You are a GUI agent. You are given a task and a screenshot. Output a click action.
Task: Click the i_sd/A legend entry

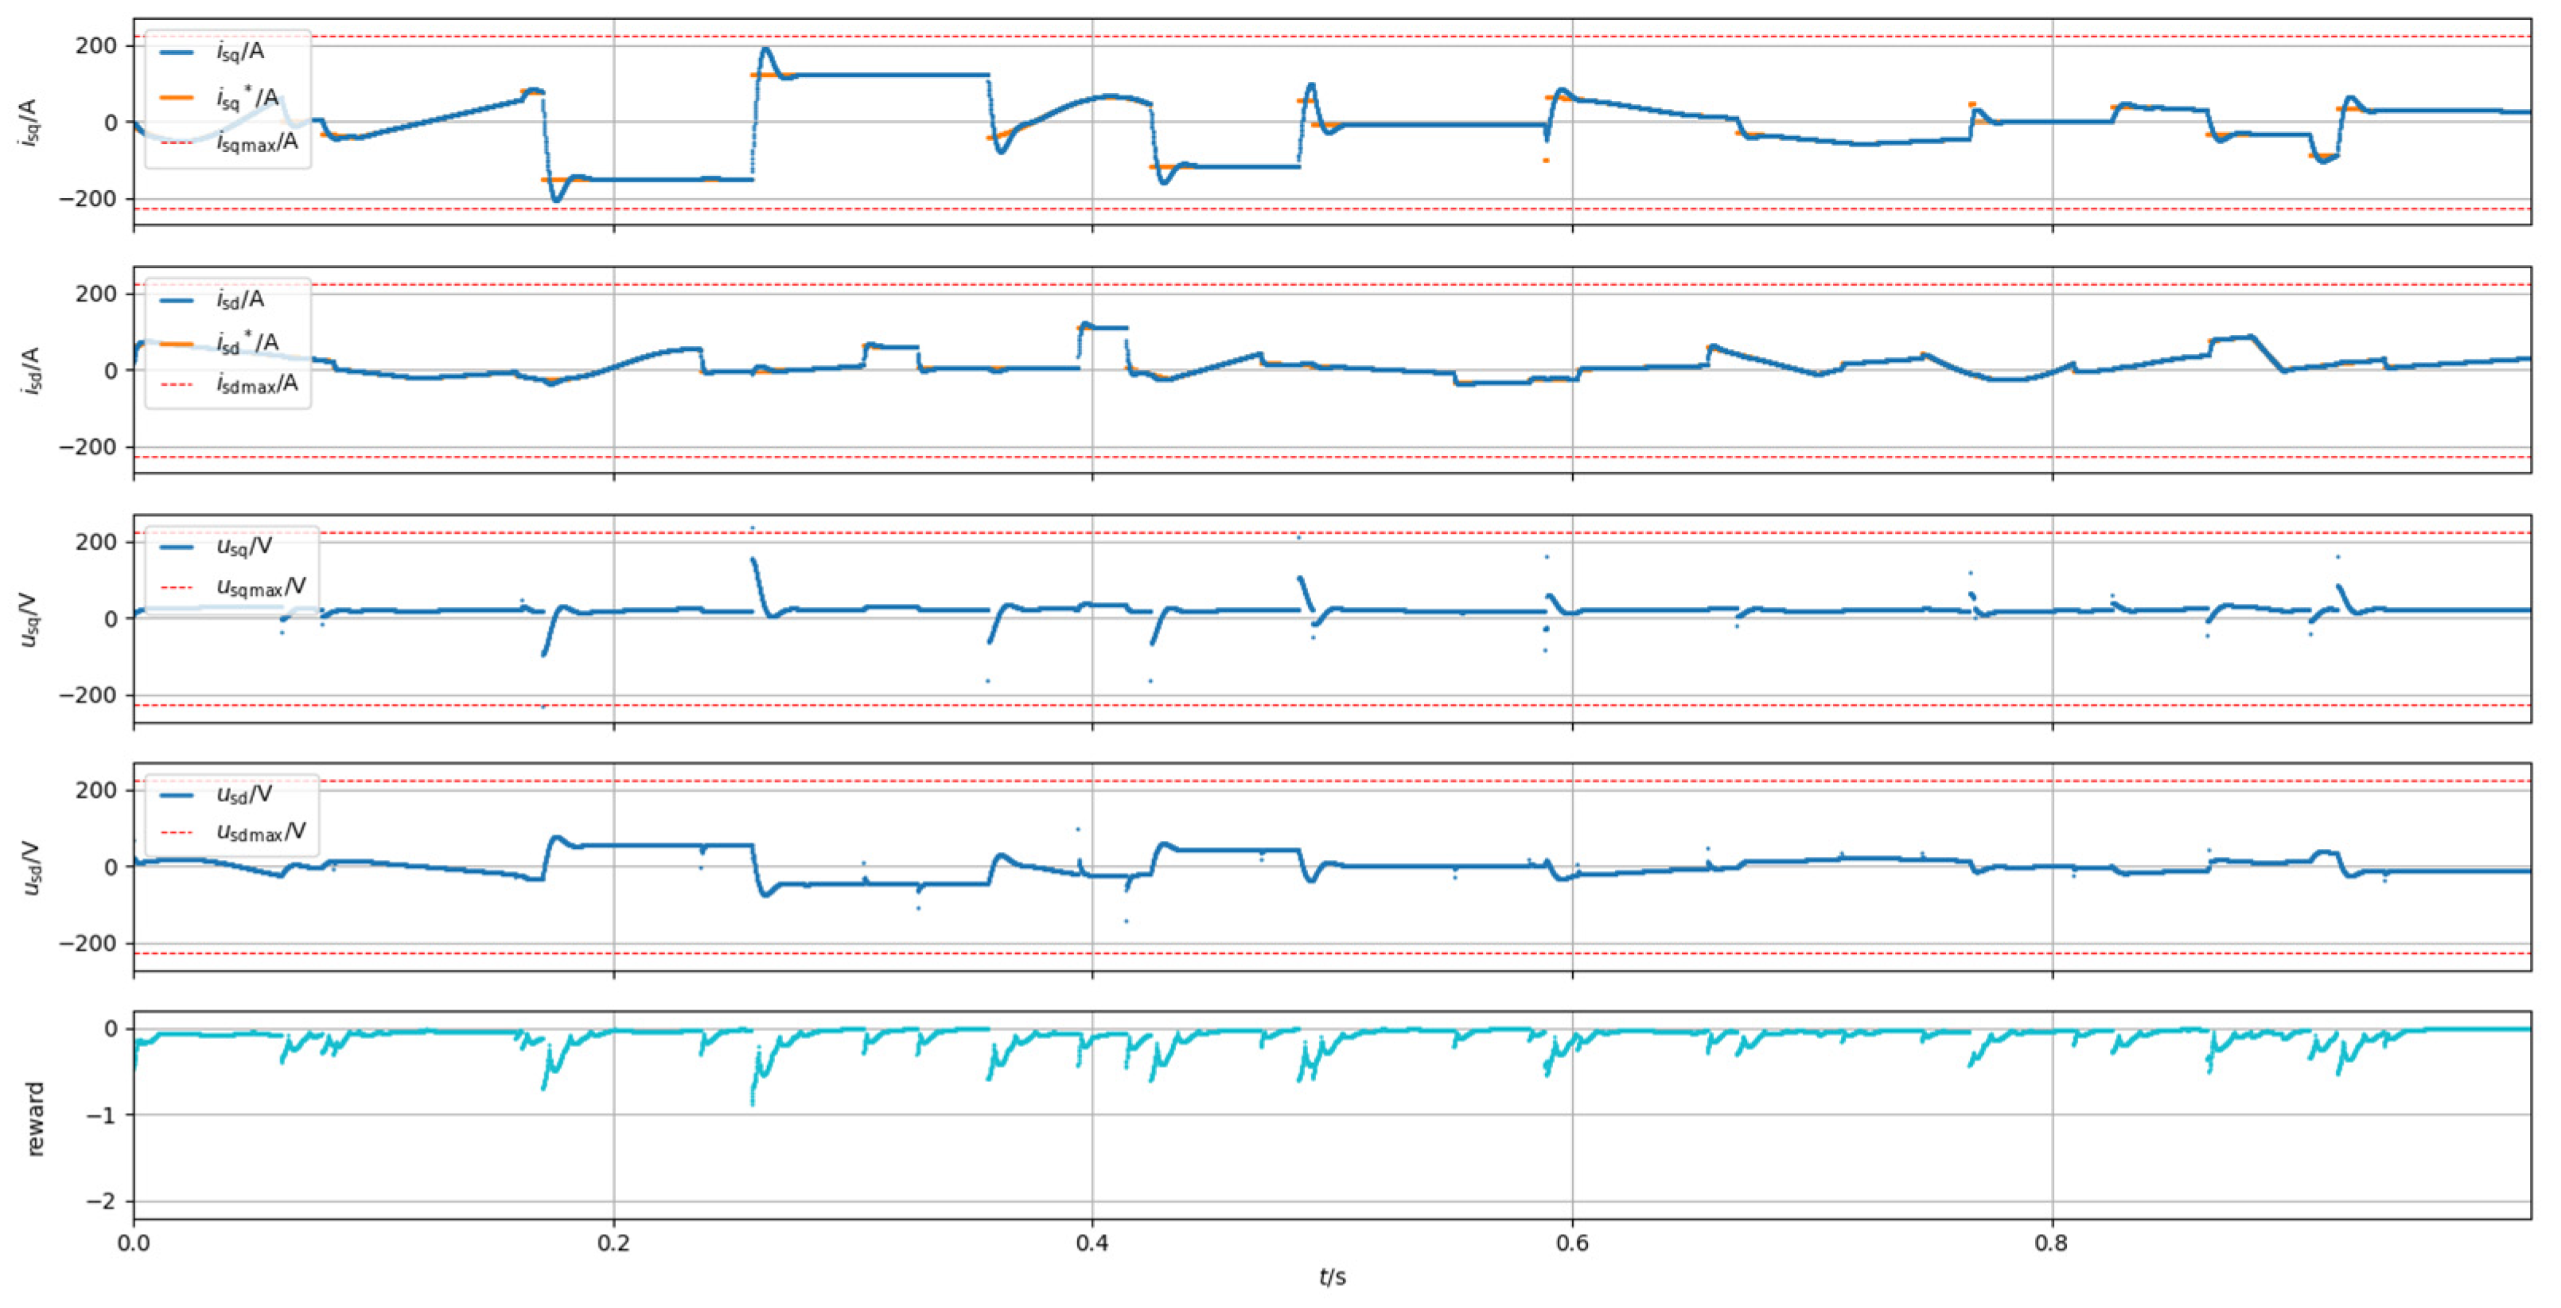point(239,299)
